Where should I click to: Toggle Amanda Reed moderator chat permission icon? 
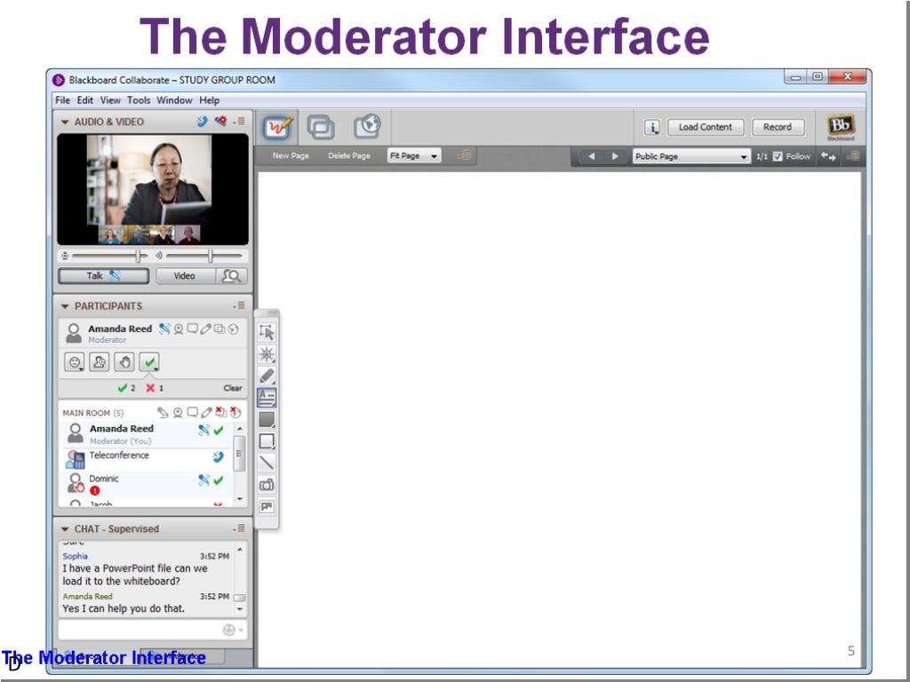(192, 329)
